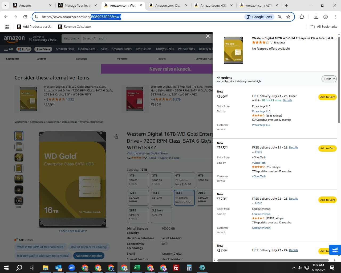Add the Provantage LLC offer to cart
341x273 pixels.
click(327, 97)
